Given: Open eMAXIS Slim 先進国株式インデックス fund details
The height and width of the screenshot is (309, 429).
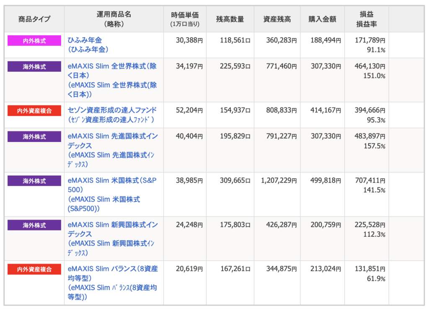Looking at the screenshot, I should pyautogui.click(x=113, y=137).
